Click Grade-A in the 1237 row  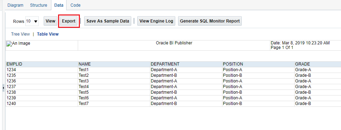pyautogui.click(x=318, y=87)
